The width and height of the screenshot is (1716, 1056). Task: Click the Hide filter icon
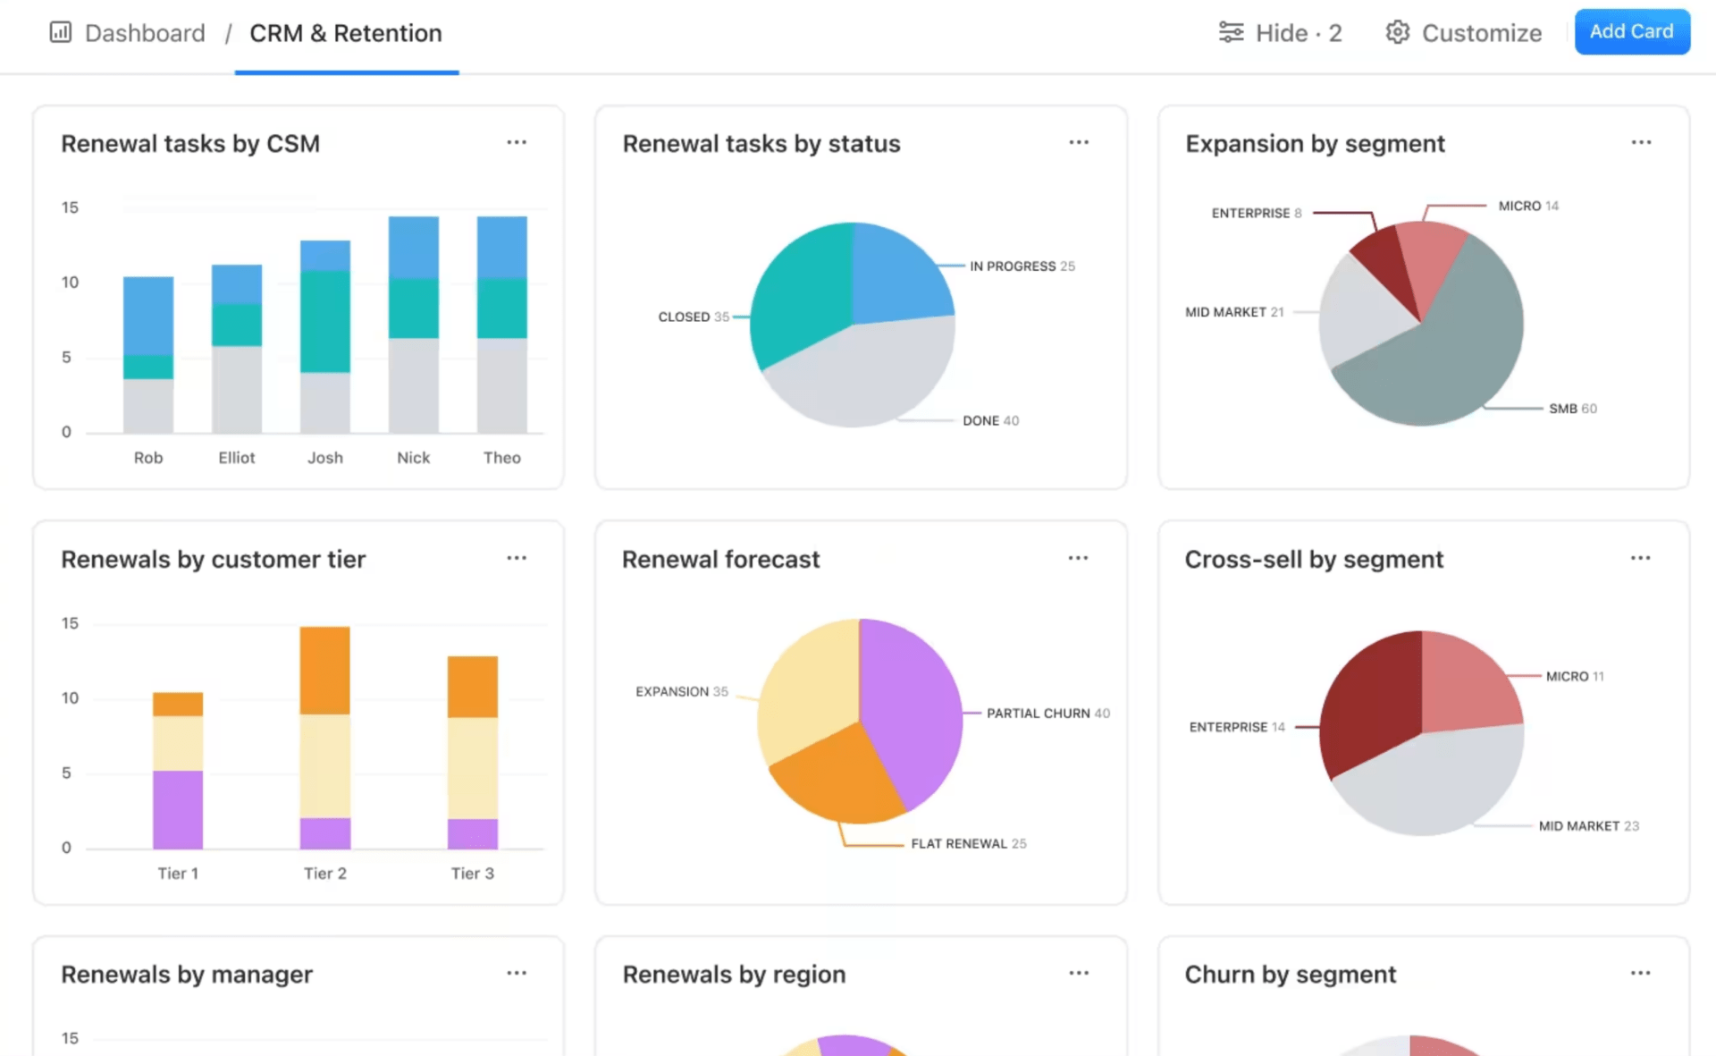click(x=1232, y=32)
